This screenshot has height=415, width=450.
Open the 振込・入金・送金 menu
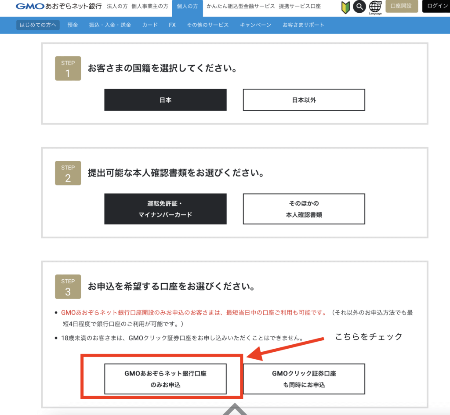[110, 25]
